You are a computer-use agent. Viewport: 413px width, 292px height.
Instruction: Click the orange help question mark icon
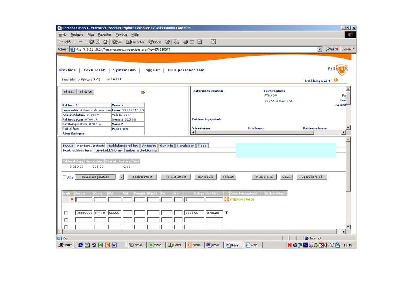tap(336, 80)
